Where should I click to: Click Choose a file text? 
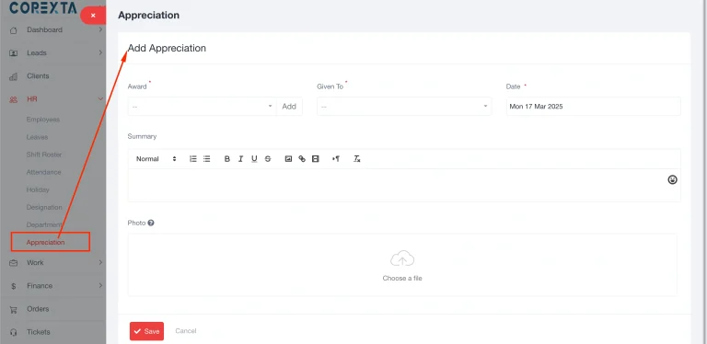402,279
